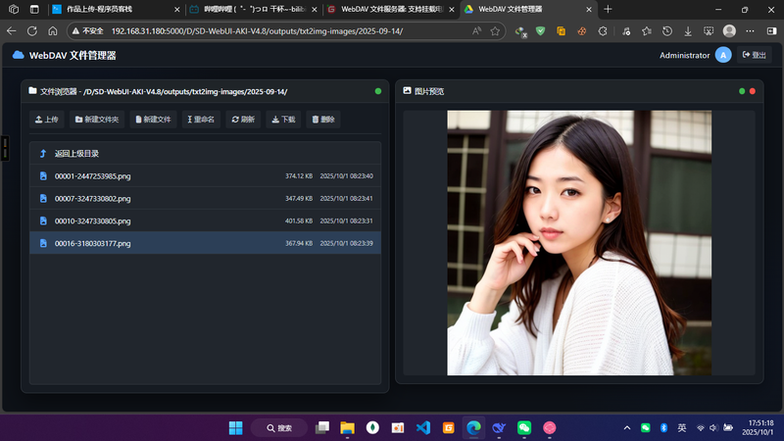784x441 pixels.
Task: Click the 上传 upload button
Action: click(47, 120)
